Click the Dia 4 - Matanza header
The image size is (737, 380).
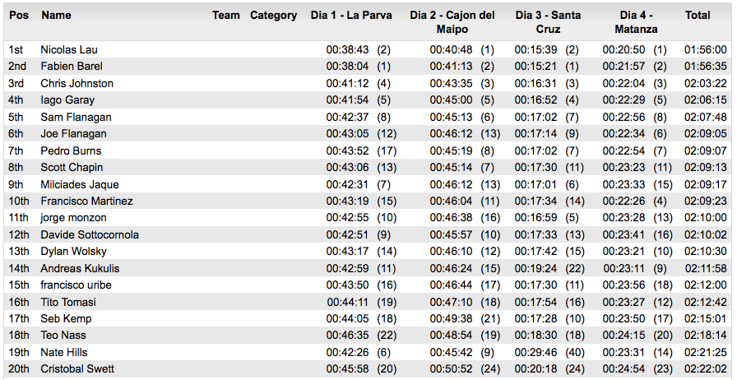pyautogui.click(x=637, y=21)
